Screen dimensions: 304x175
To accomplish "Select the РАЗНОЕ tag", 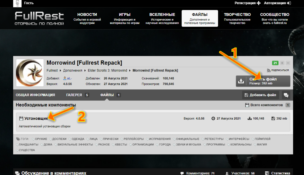I will coord(104,144).
